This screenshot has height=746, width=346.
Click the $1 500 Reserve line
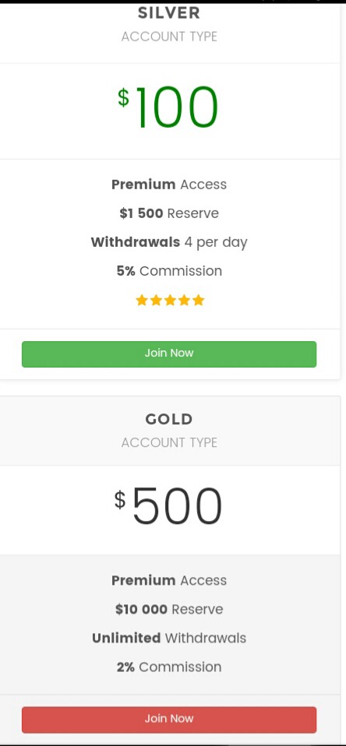[x=169, y=213]
